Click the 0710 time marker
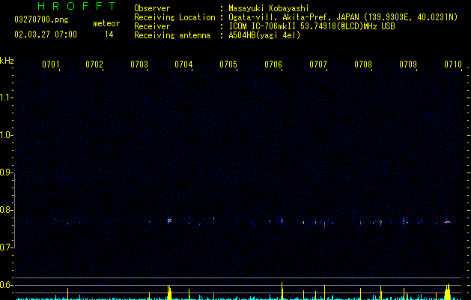 coord(453,64)
